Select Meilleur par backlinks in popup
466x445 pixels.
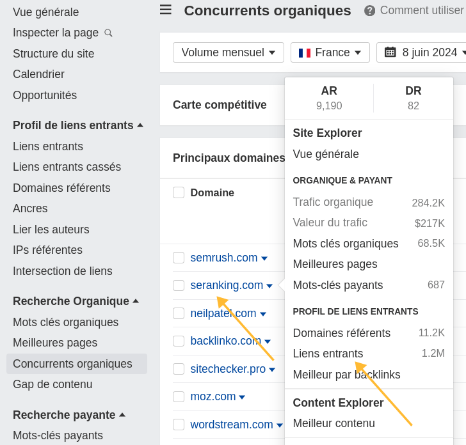click(x=346, y=375)
